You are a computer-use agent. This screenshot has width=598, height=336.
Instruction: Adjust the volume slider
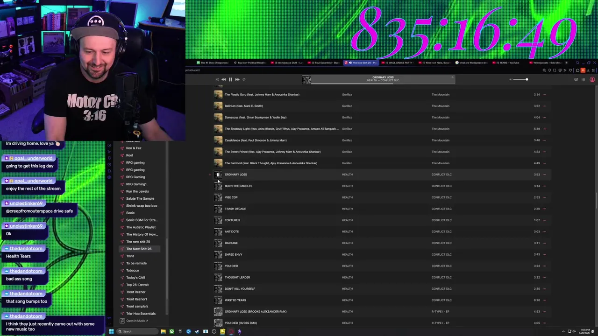520,79
